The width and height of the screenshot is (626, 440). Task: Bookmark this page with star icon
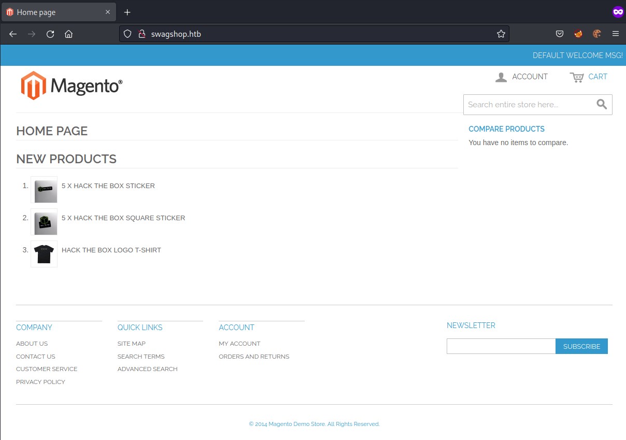tap(501, 34)
